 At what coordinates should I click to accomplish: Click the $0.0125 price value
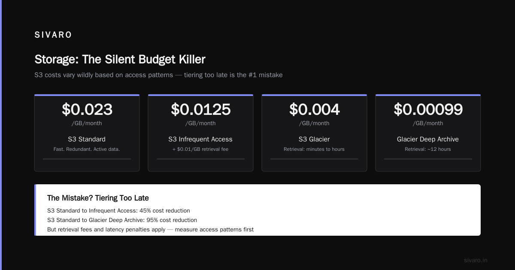[x=200, y=110]
